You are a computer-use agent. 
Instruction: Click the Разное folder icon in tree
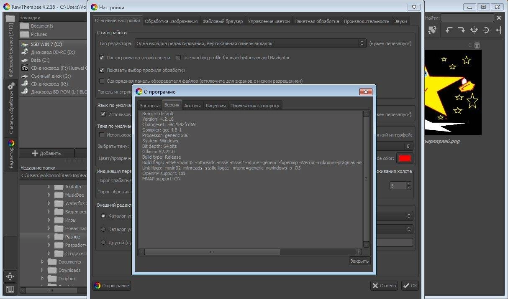(59, 237)
